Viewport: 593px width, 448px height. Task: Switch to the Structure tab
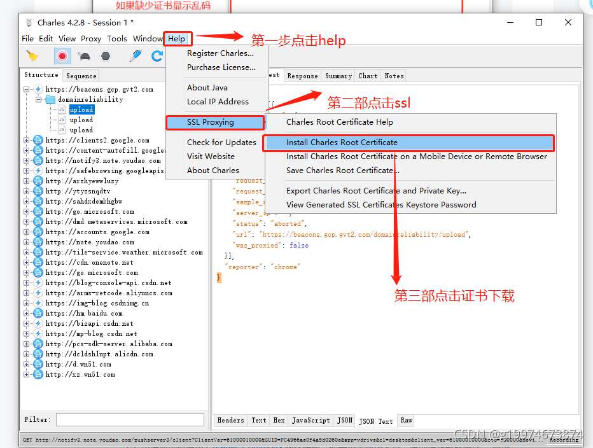tap(41, 75)
